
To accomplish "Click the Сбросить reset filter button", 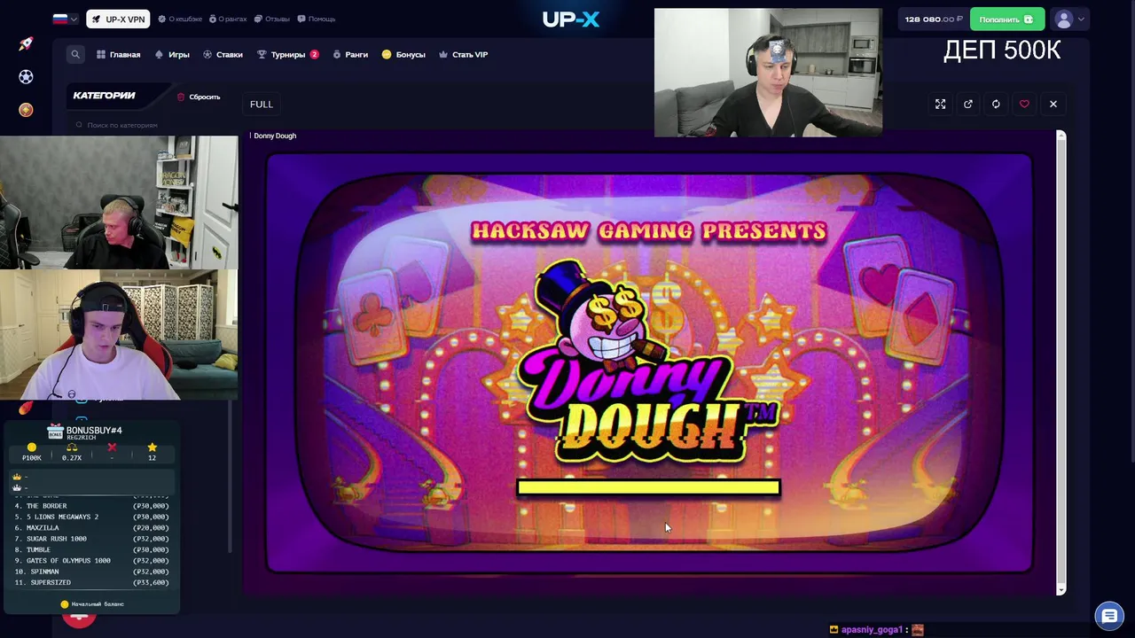I will [x=199, y=97].
